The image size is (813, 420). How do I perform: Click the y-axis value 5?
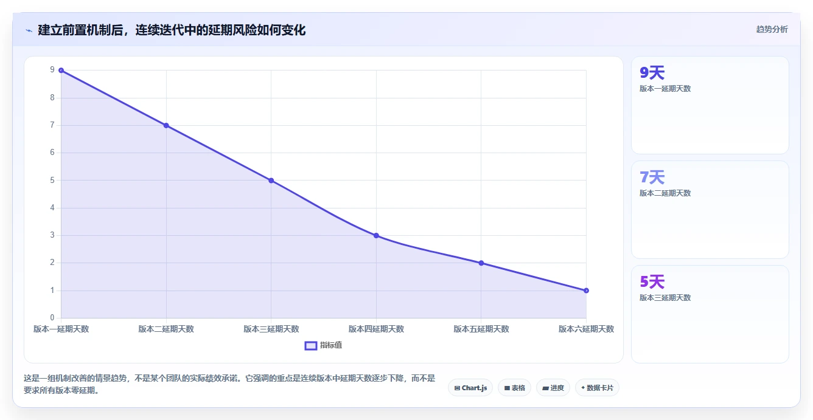pos(52,181)
